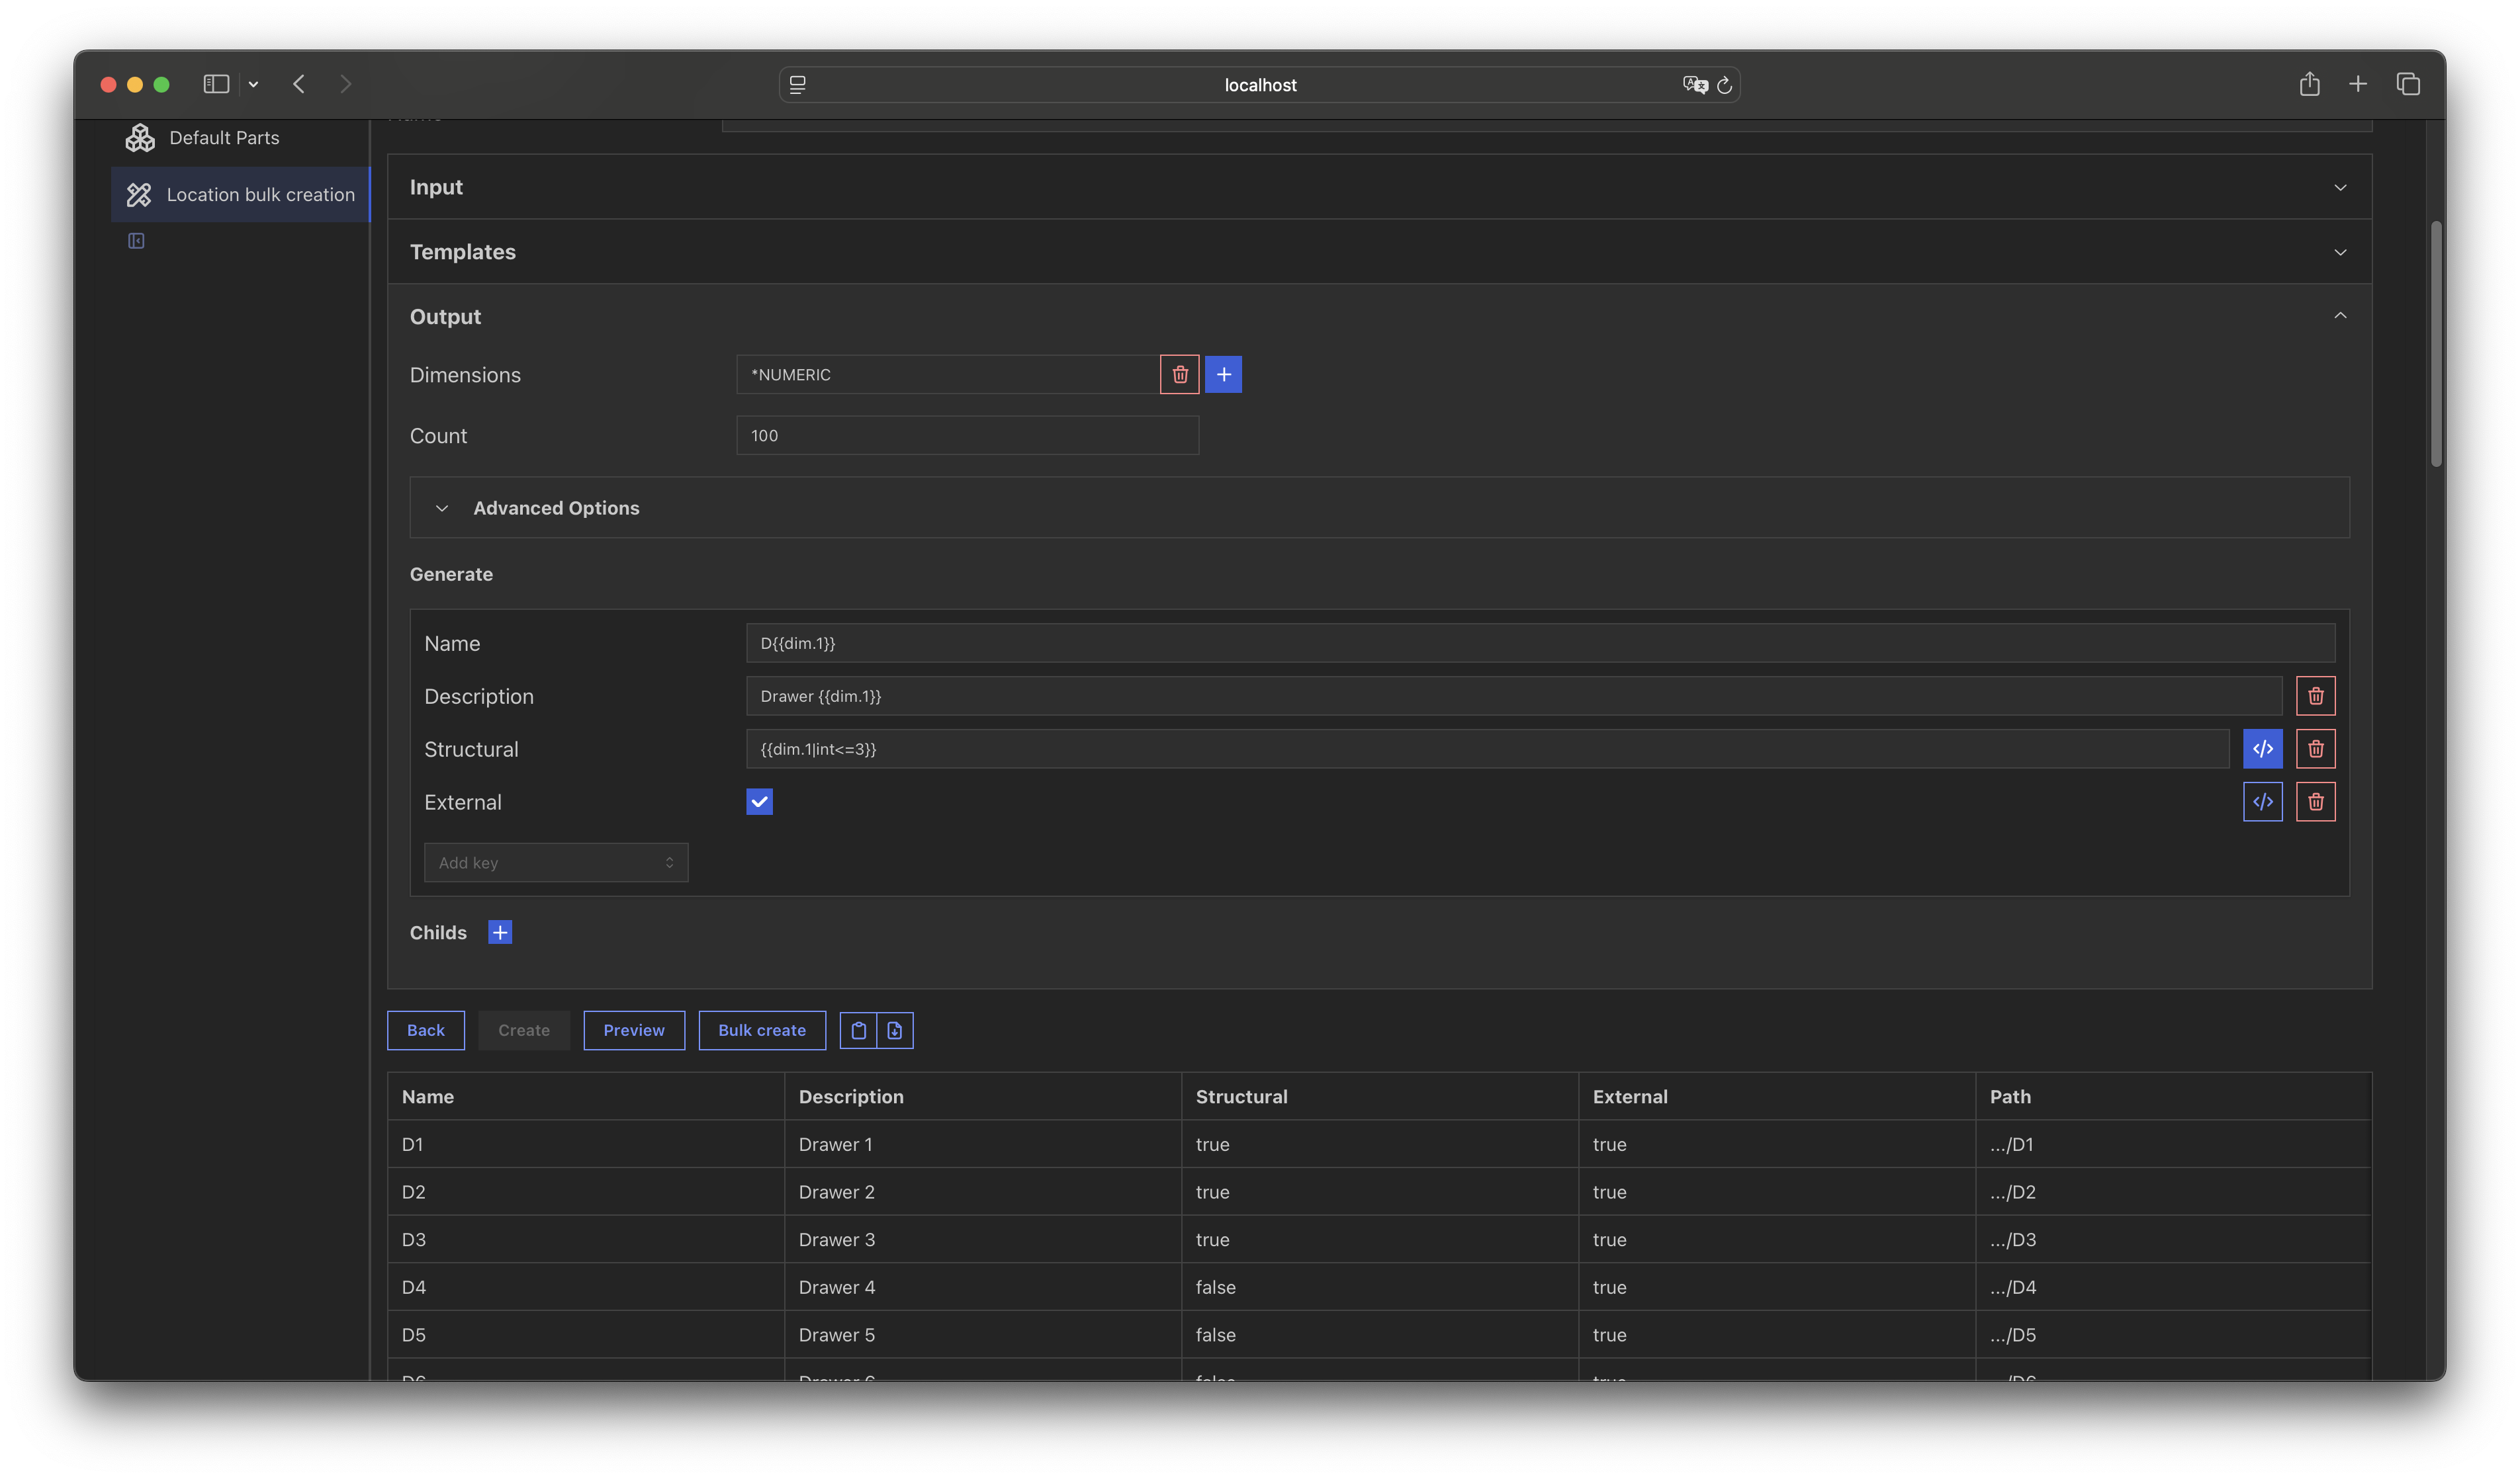
Task: Click the clipboard copy icon button
Action: tap(858, 1031)
